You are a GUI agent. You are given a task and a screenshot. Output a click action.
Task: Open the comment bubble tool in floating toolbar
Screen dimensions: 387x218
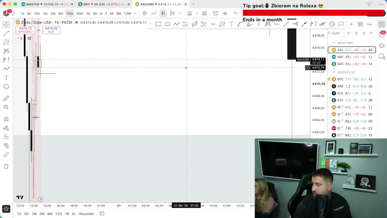click(341, 24)
